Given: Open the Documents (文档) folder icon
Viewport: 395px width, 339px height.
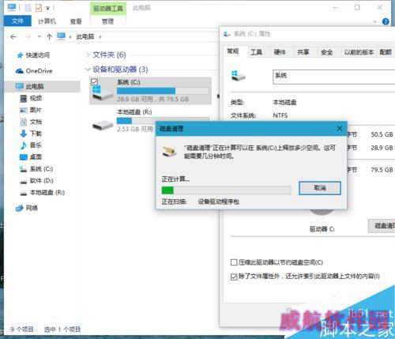Looking at the screenshot, I should (x=24, y=122).
